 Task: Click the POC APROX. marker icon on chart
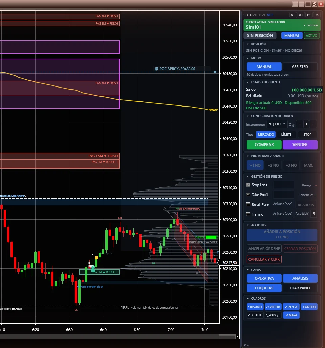point(156,69)
